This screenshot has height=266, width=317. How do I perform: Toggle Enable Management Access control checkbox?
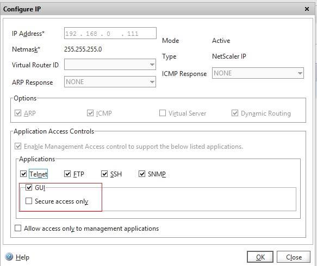coord(18,146)
